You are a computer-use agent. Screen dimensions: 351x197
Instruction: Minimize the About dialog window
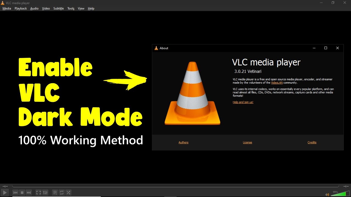314,48
